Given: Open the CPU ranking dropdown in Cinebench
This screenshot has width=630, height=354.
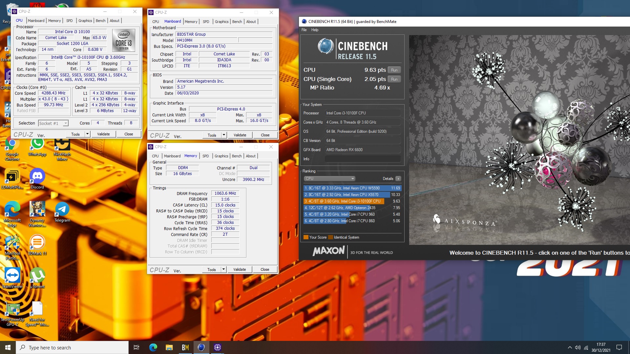Looking at the screenshot, I should 329,179.
